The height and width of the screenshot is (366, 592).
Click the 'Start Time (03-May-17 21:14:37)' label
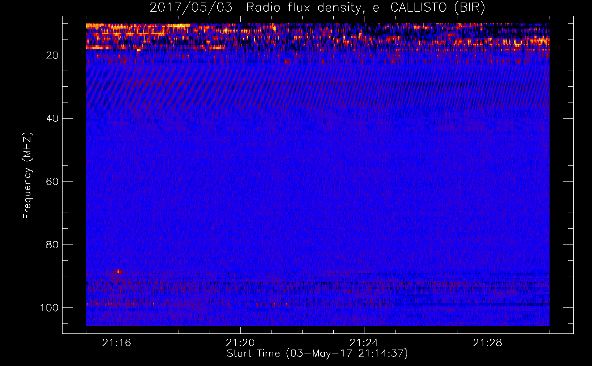317,354
